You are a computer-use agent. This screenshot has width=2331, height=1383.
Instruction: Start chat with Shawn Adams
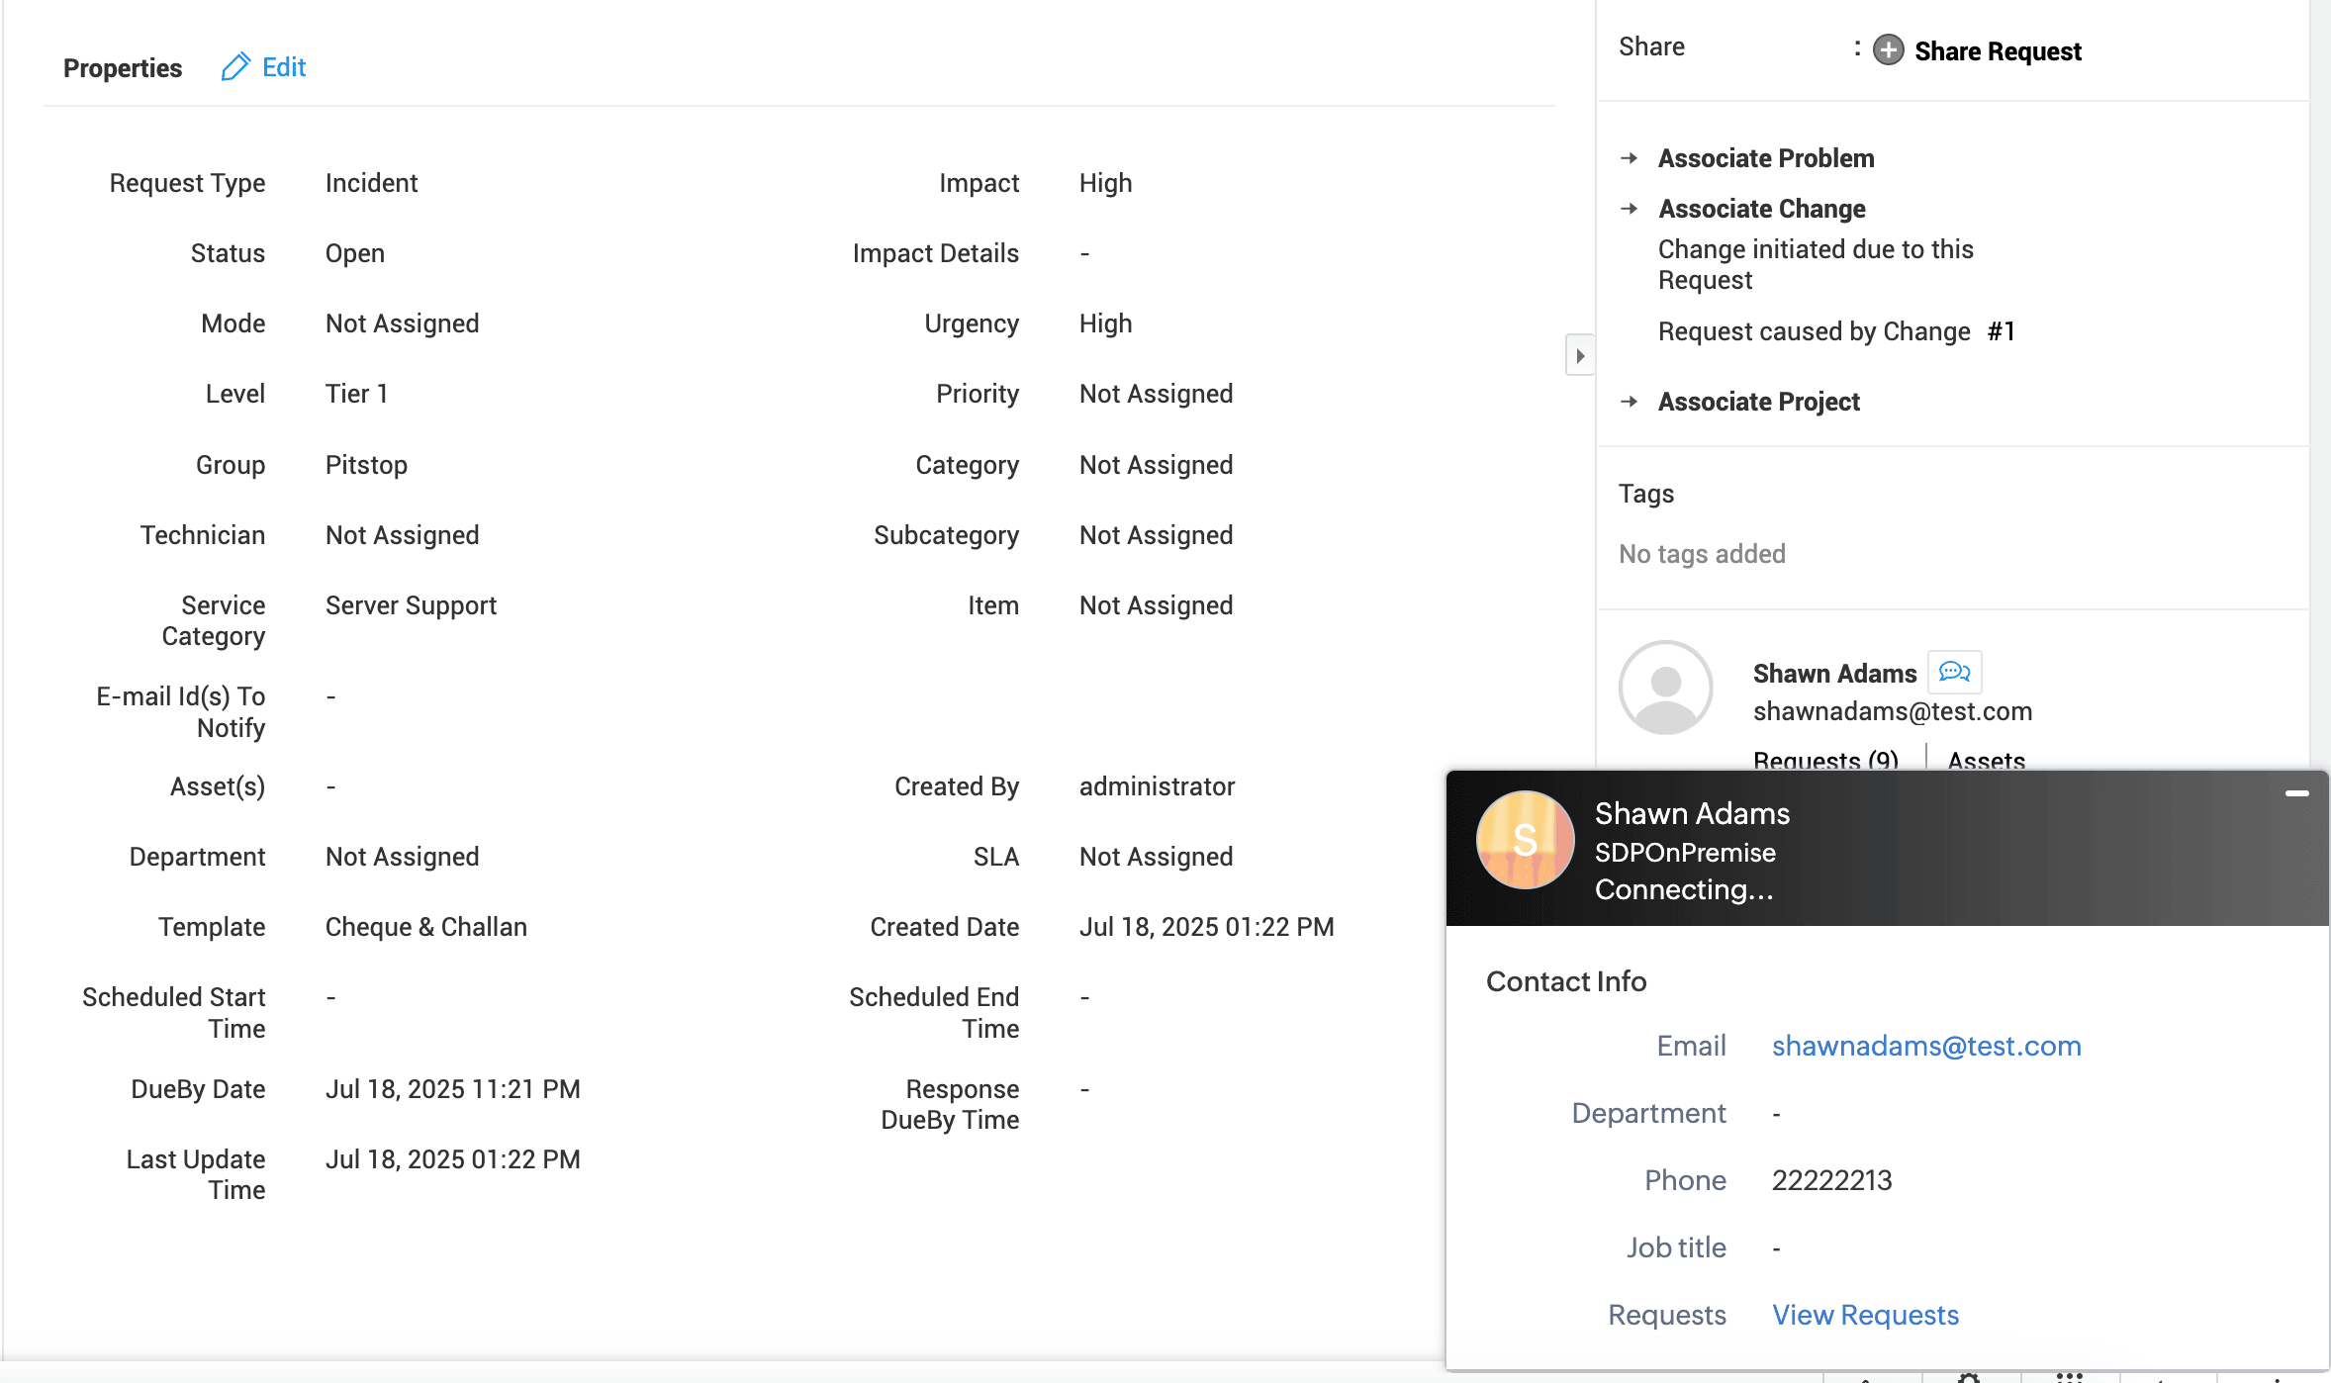pos(1954,673)
